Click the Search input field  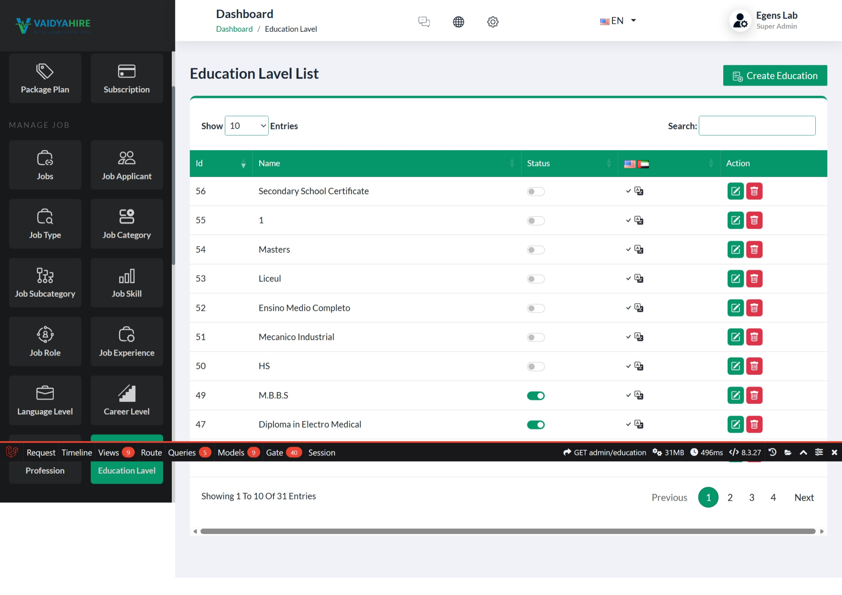[x=756, y=126]
